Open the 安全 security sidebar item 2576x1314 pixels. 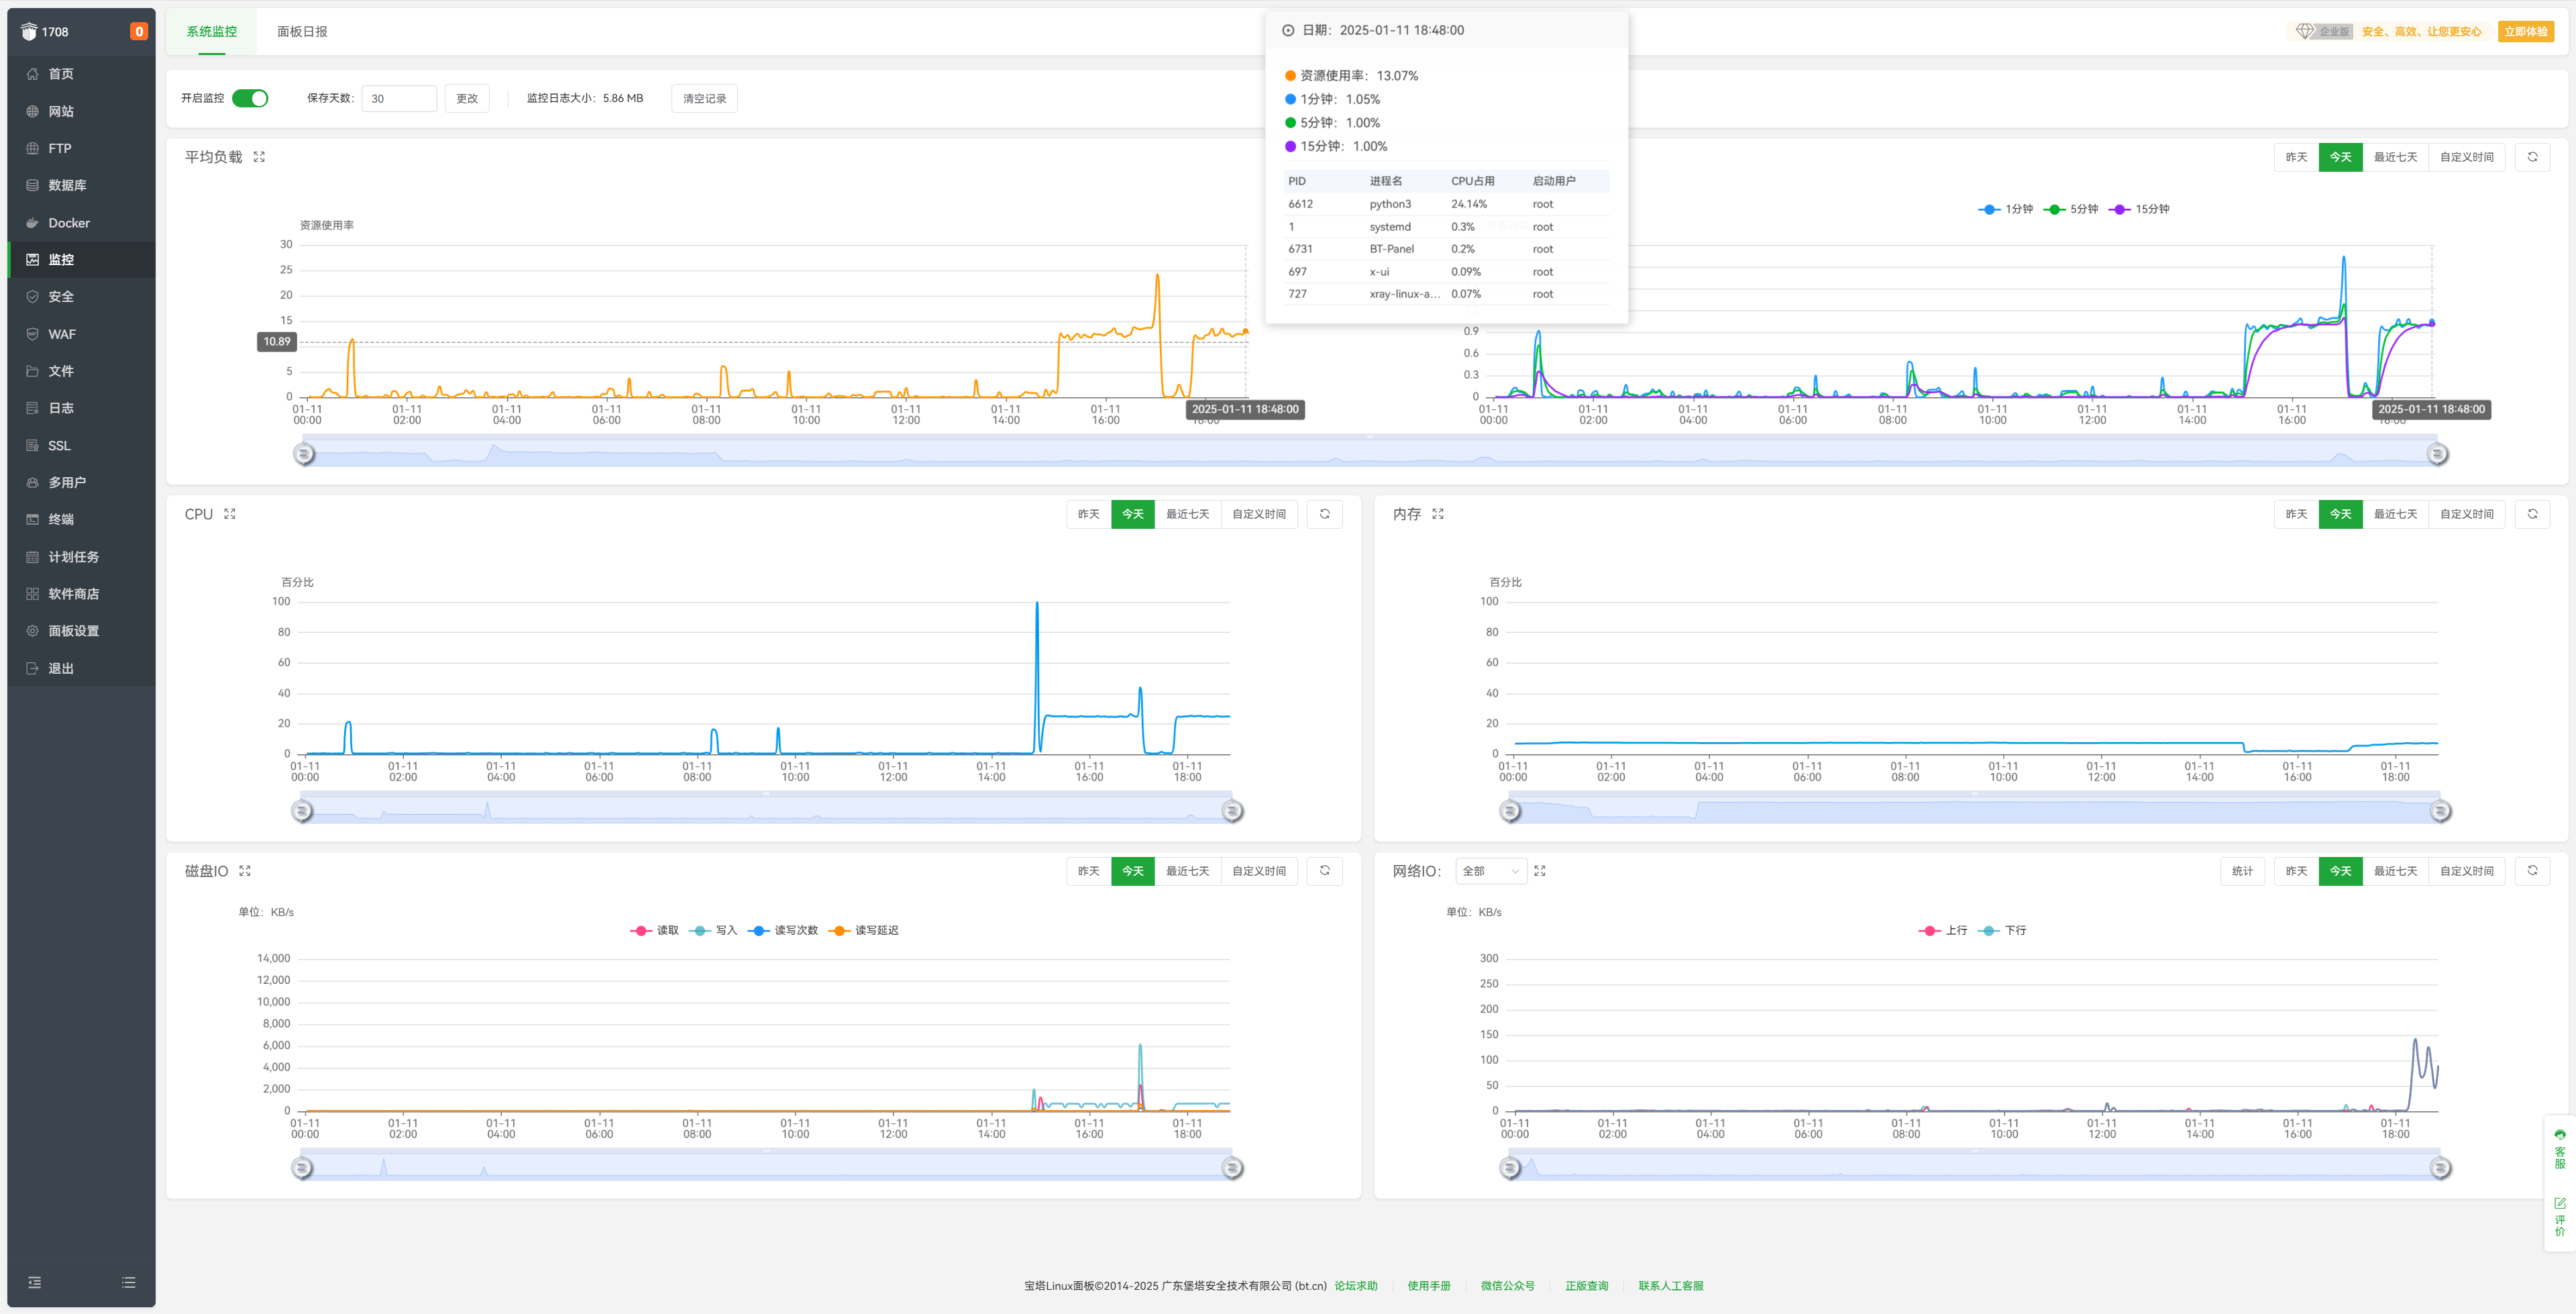[x=81, y=296]
